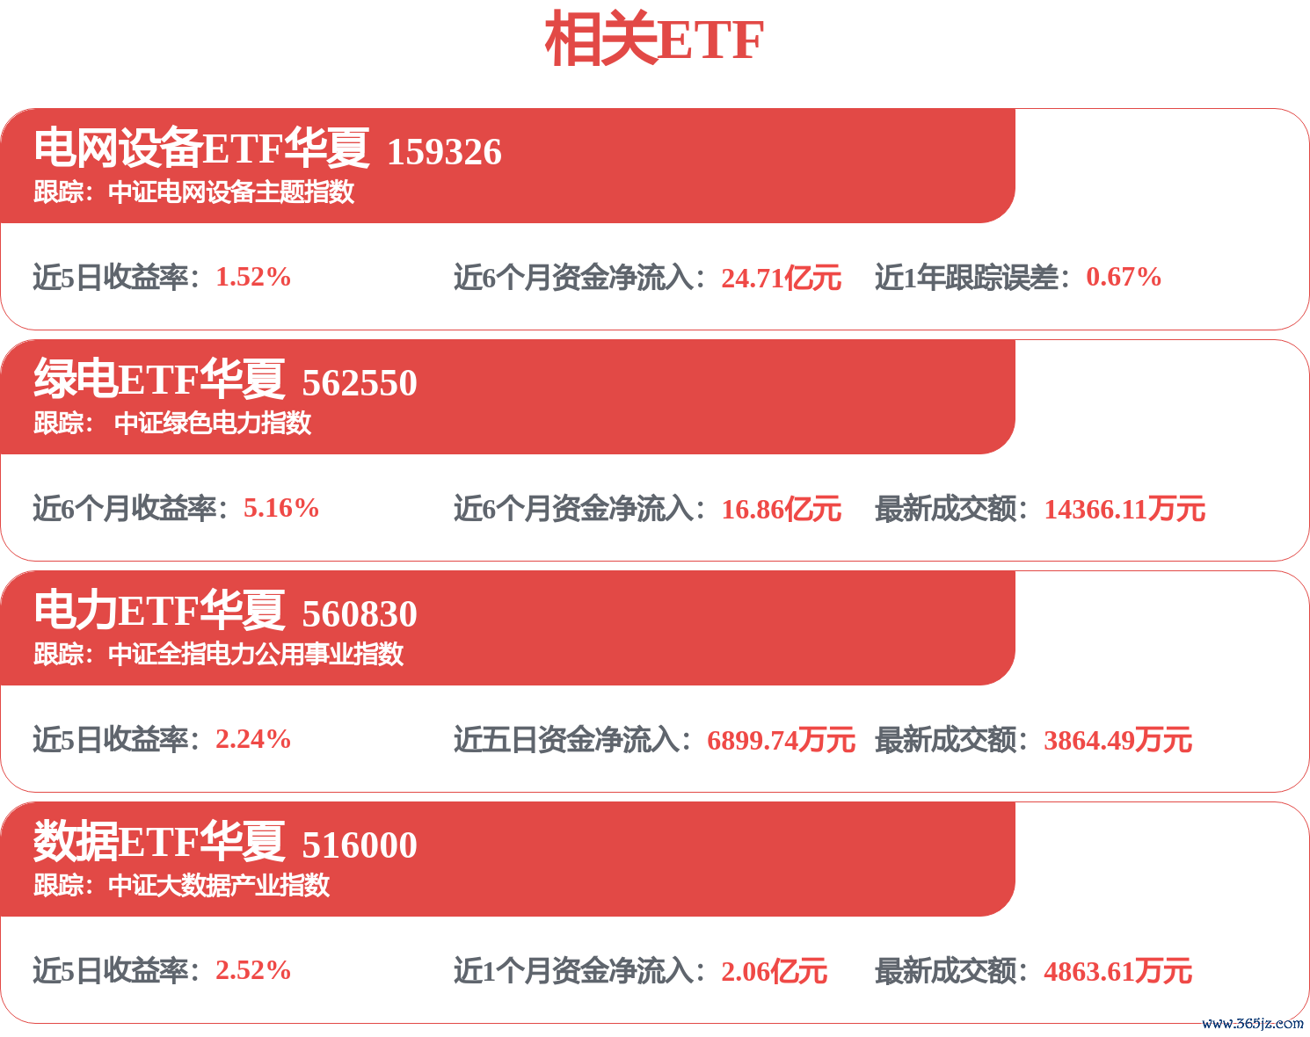This screenshot has height=1037, width=1310.
Task: Open the 电力ETF华夏 card header
Action: tap(507, 627)
